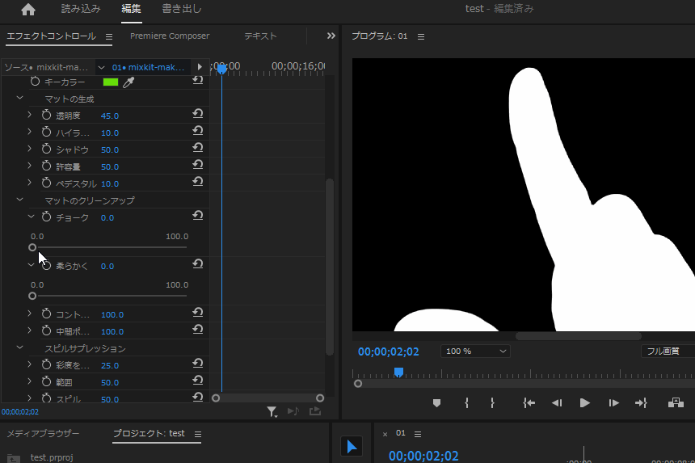Reset the チョーク parameter
Viewport: 695px width, 463px height.
coord(198,215)
